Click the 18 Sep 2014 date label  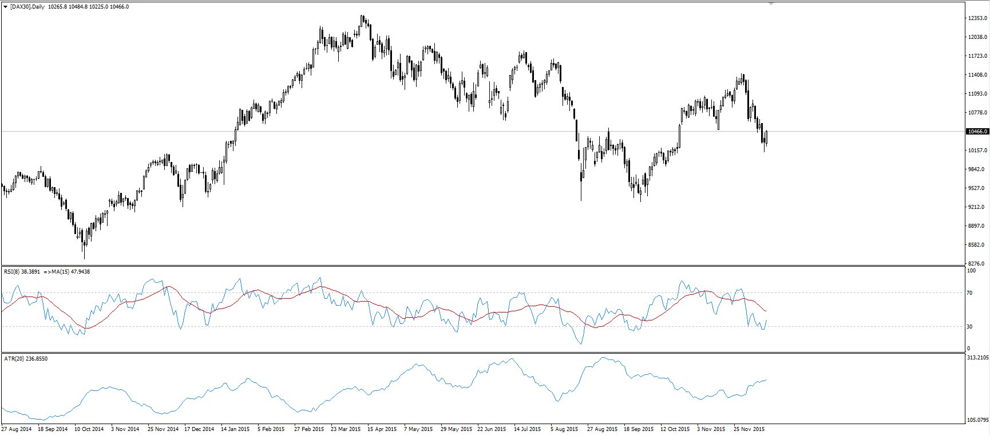[53, 429]
